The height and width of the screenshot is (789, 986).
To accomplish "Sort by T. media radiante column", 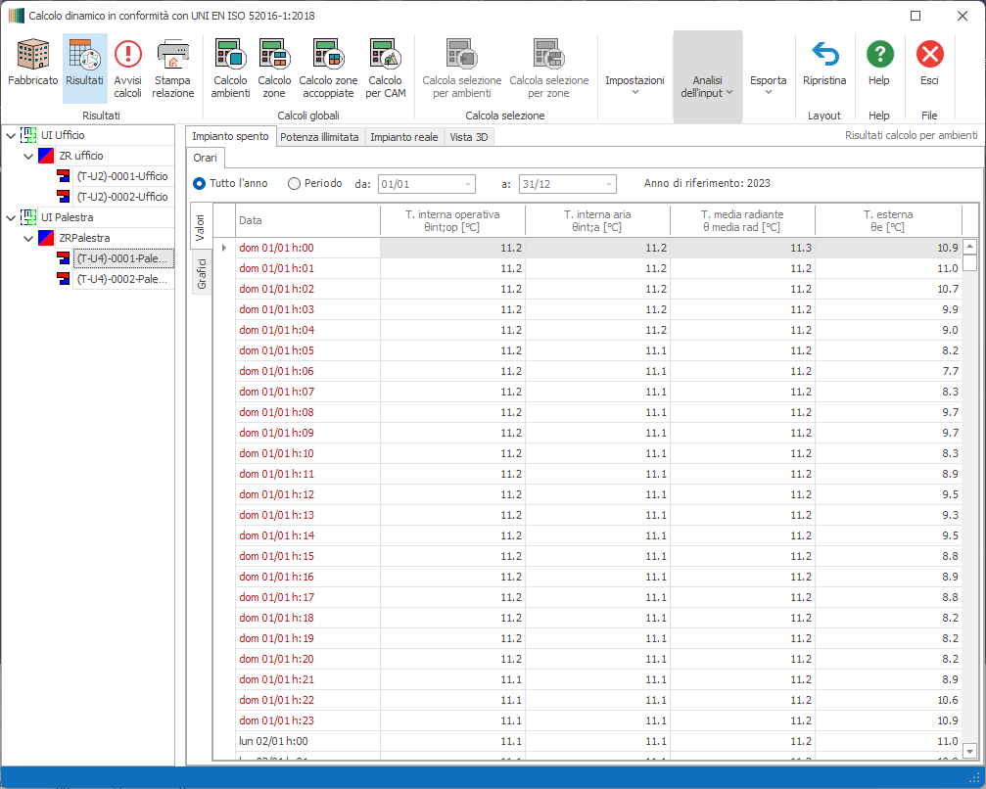I will (742, 220).
